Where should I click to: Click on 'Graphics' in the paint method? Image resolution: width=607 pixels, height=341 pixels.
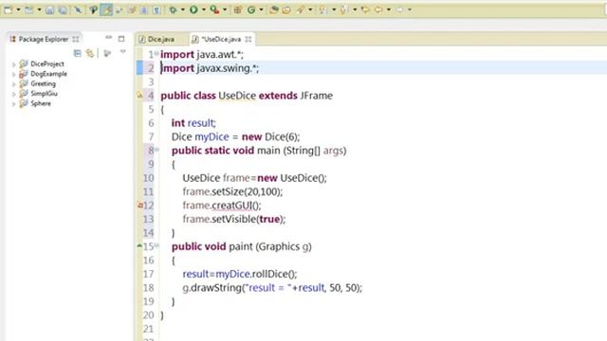coord(280,246)
